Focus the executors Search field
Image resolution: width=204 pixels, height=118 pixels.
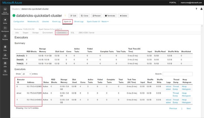coord(178,74)
